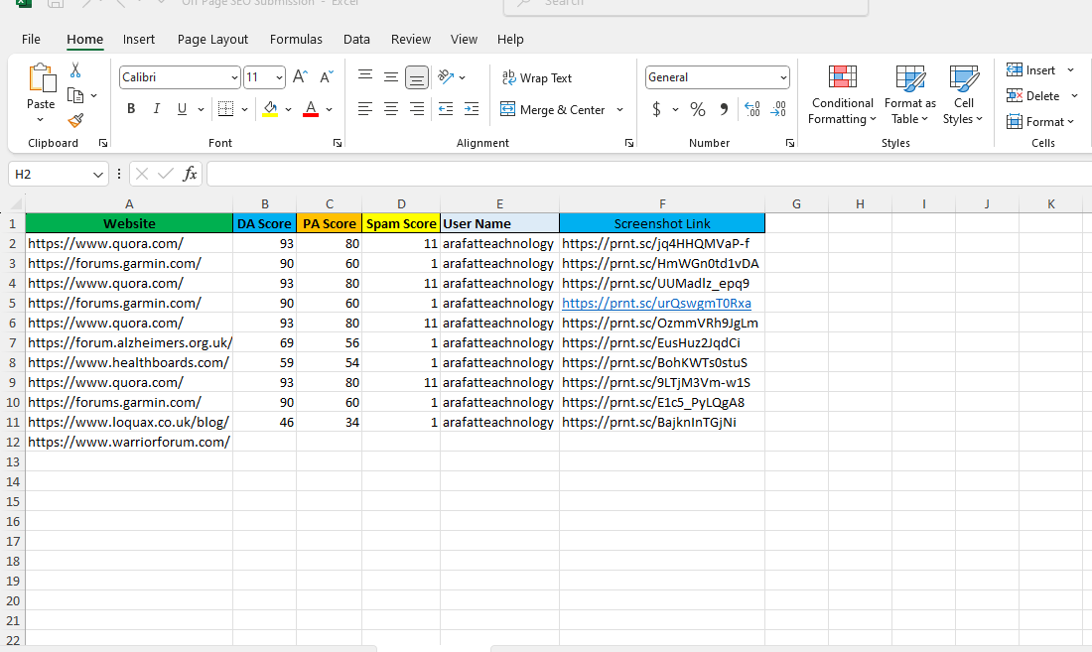Open the font name Calibri dropdown
The height and width of the screenshot is (652, 1092).
coord(234,78)
